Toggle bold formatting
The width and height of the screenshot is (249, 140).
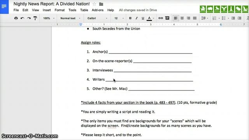point(130,18)
